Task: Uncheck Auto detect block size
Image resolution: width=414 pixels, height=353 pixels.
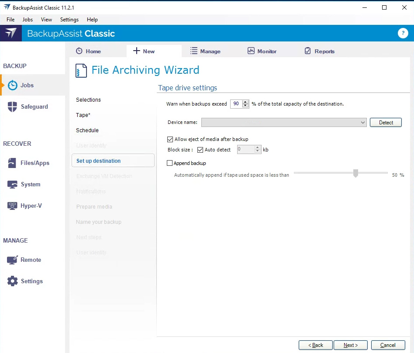Action: [200, 150]
